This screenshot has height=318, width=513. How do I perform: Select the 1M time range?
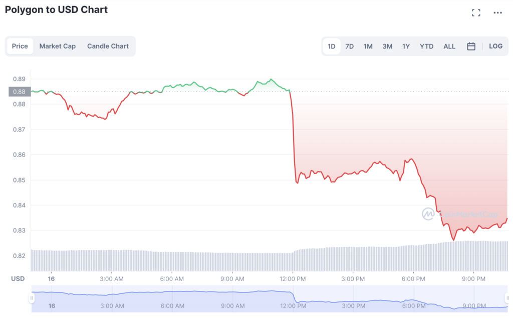click(x=368, y=46)
